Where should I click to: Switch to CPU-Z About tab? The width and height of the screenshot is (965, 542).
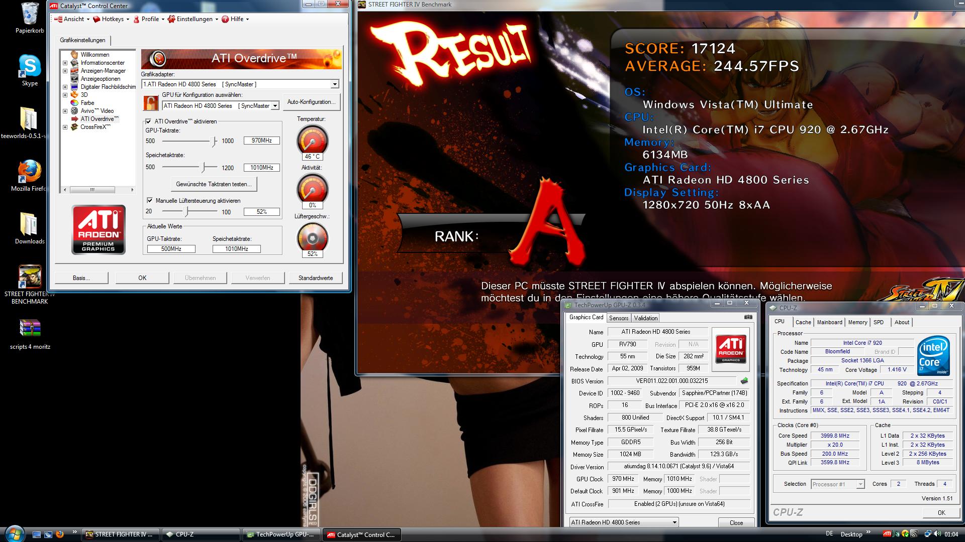pyautogui.click(x=902, y=322)
